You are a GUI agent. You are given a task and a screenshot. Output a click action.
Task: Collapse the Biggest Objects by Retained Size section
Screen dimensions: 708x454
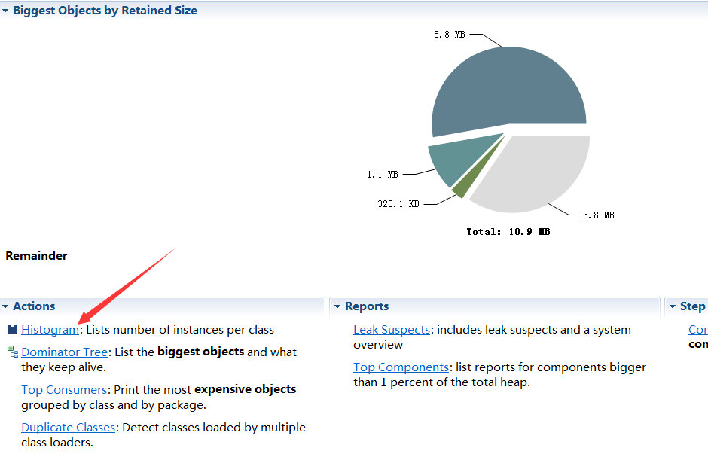[x=5, y=11]
